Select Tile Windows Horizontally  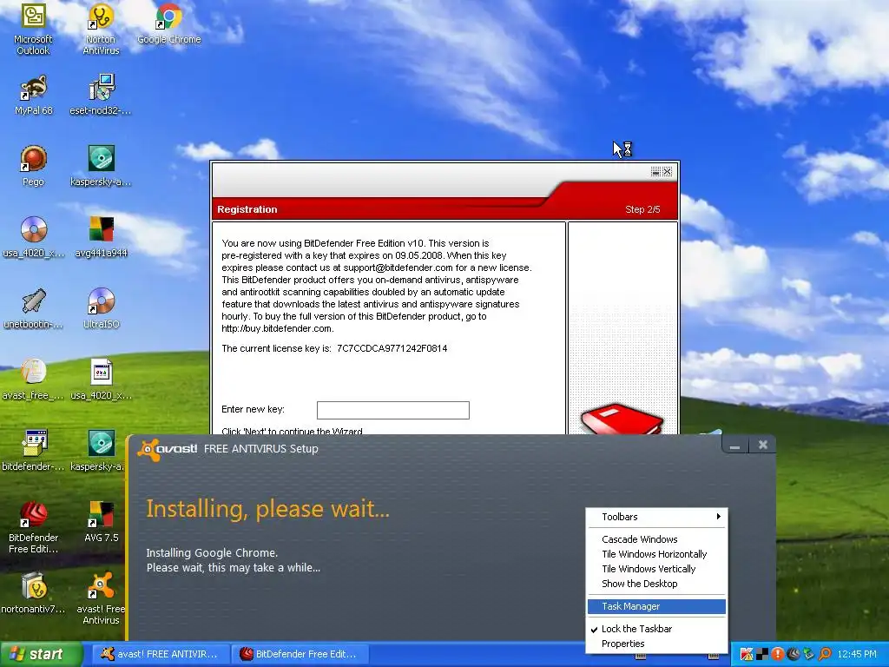(656, 554)
